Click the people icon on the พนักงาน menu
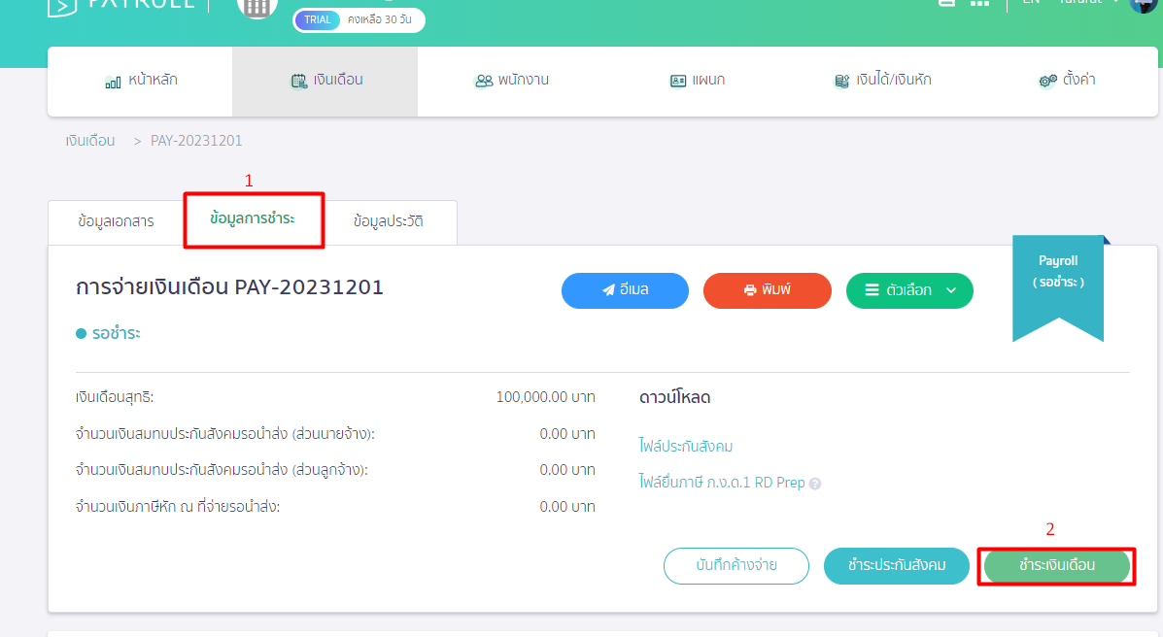The height and width of the screenshot is (637, 1163). click(484, 82)
